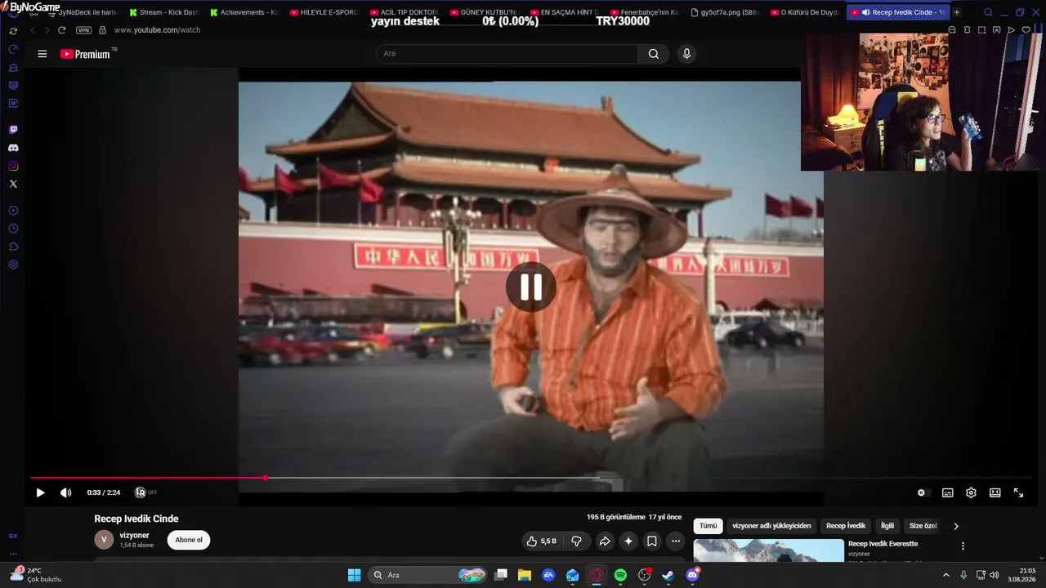Screen dimensions: 1046x588
Task: Open X (Twitter) from the browser sidebar
Action: point(13,184)
